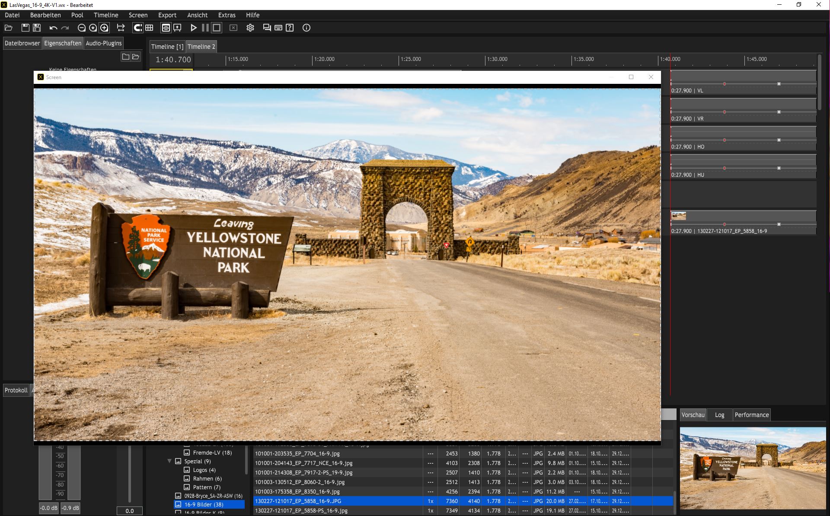Redo the last undone action

(65, 28)
